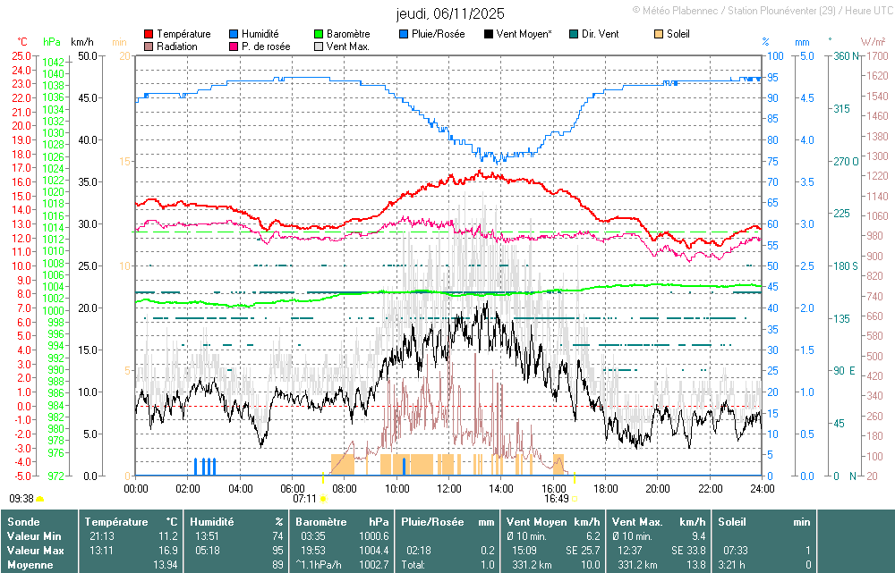Click the black Vent Moyen legend square

tap(489, 34)
